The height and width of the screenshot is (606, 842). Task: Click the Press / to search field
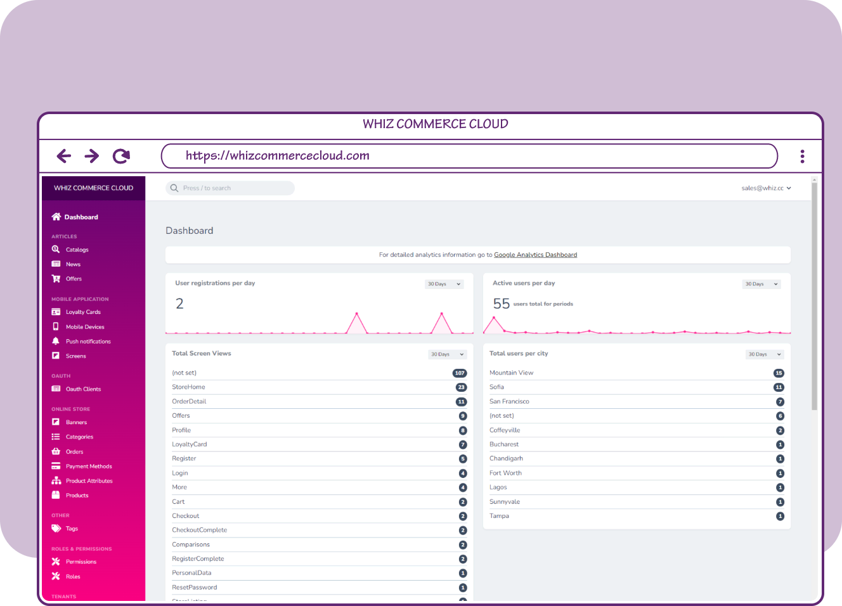pos(230,188)
